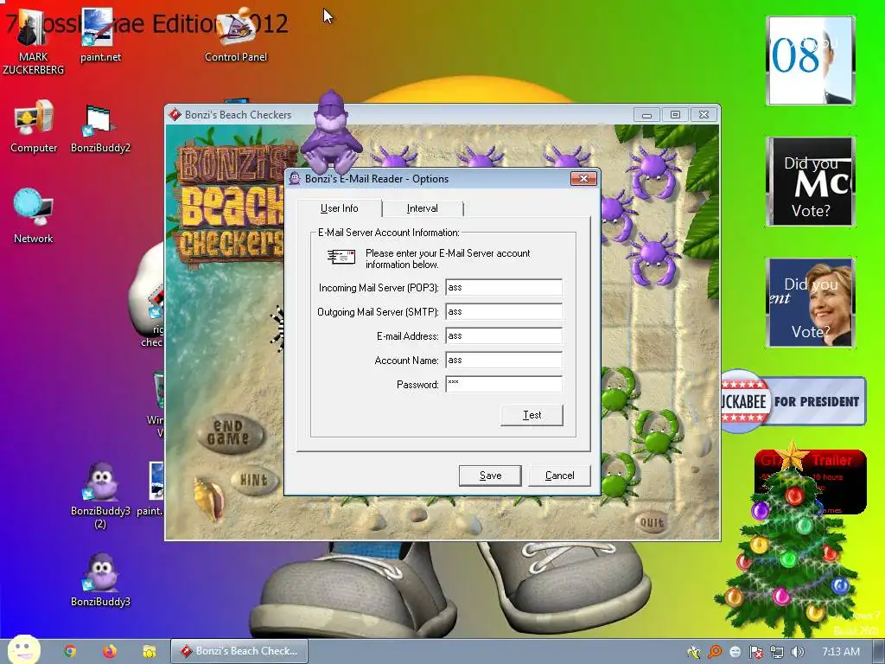Image resolution: width=885 pixels, height=664 pixels.
Task: Click the seashell in Beach Checkers
Action: point(207,498)
